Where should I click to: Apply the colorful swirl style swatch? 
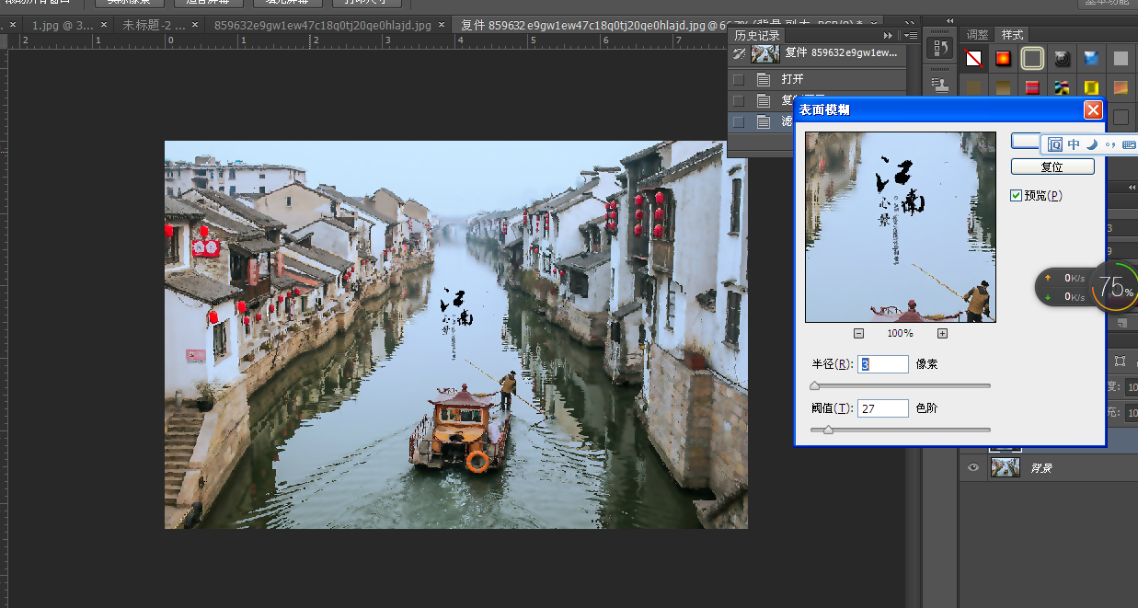coord(1062,87)
